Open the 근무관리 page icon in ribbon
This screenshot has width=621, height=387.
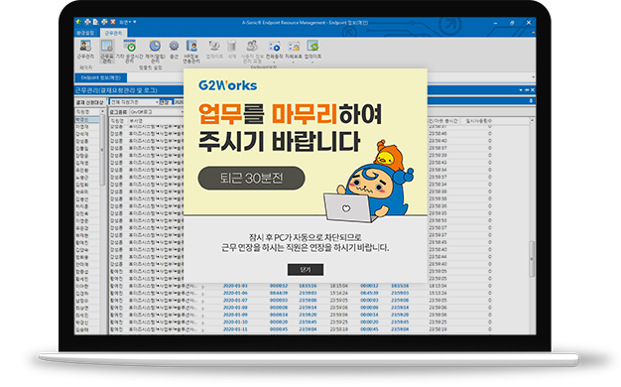click(x=85, y=46)
